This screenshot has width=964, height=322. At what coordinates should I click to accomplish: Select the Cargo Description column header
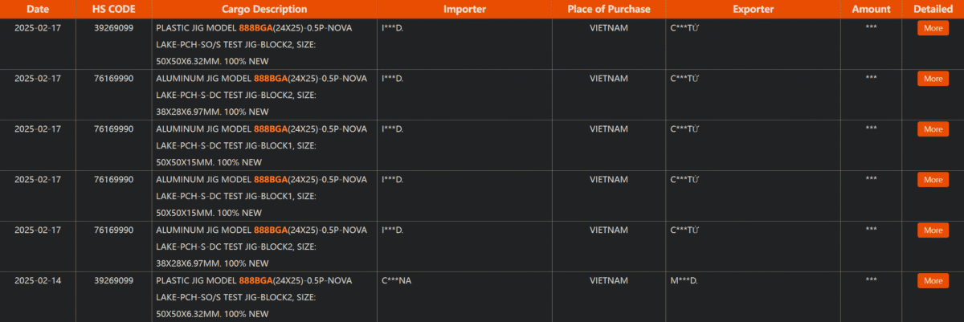264,10
